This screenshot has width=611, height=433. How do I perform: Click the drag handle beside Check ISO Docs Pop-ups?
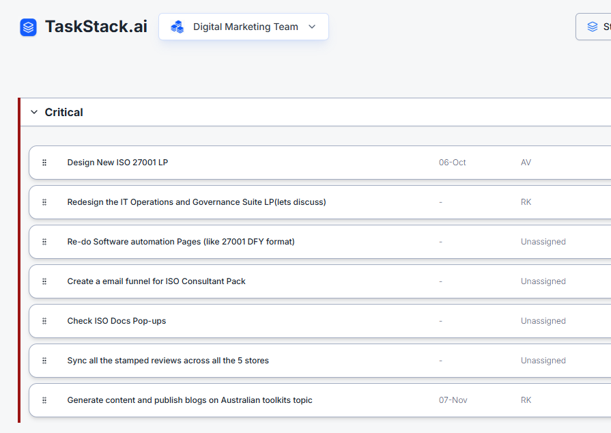point(44,321)
